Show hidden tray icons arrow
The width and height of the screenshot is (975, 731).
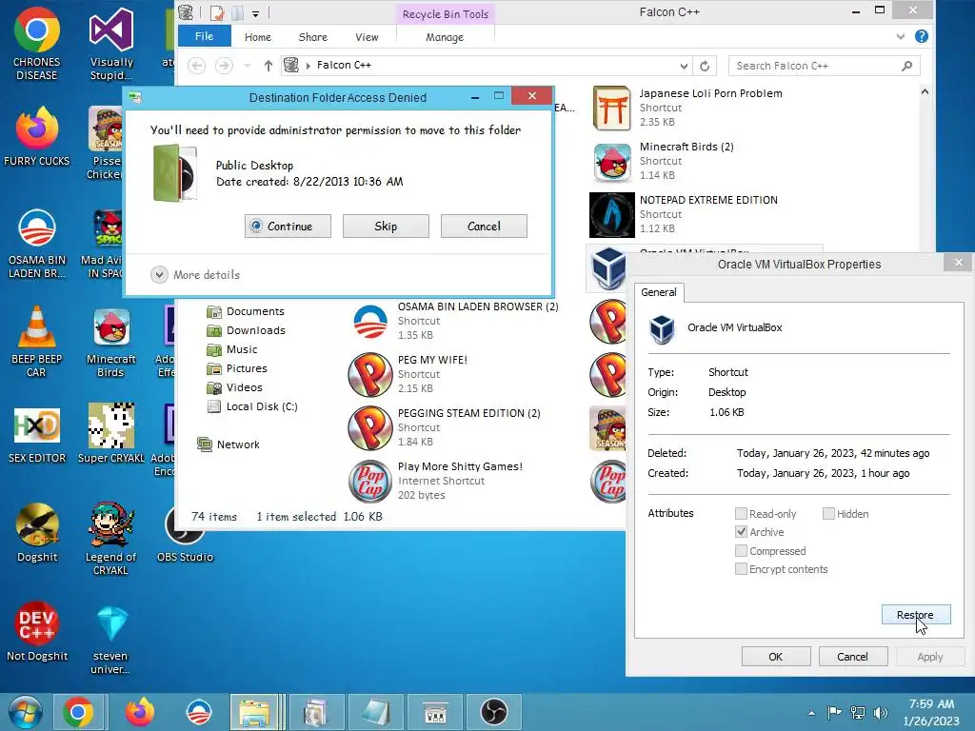coord(811,713)
